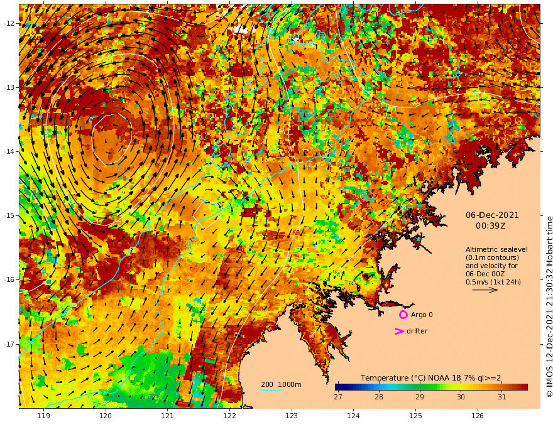Click the latitude axis label -14
The height and width of the screenshot is (427, 553).
9,151
